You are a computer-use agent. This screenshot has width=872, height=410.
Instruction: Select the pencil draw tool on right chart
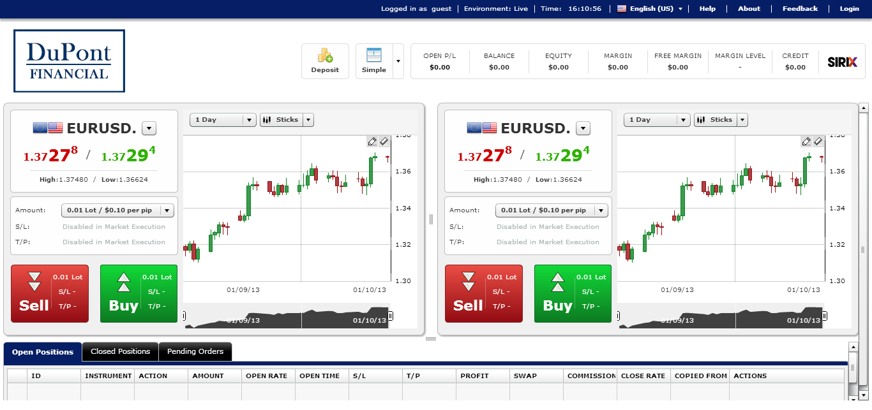click(806, 141)
